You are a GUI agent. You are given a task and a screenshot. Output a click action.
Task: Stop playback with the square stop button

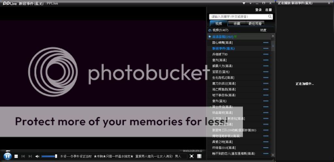(16, 156)
